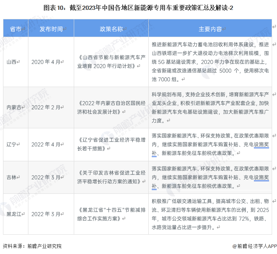The width and height of the screenshot is (277, 254).
Task: Open the 黑龙江省十四五节能减排 policy name
Action: (x=111, y=214)
